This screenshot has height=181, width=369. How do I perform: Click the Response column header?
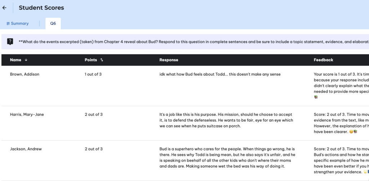(169, 60)
